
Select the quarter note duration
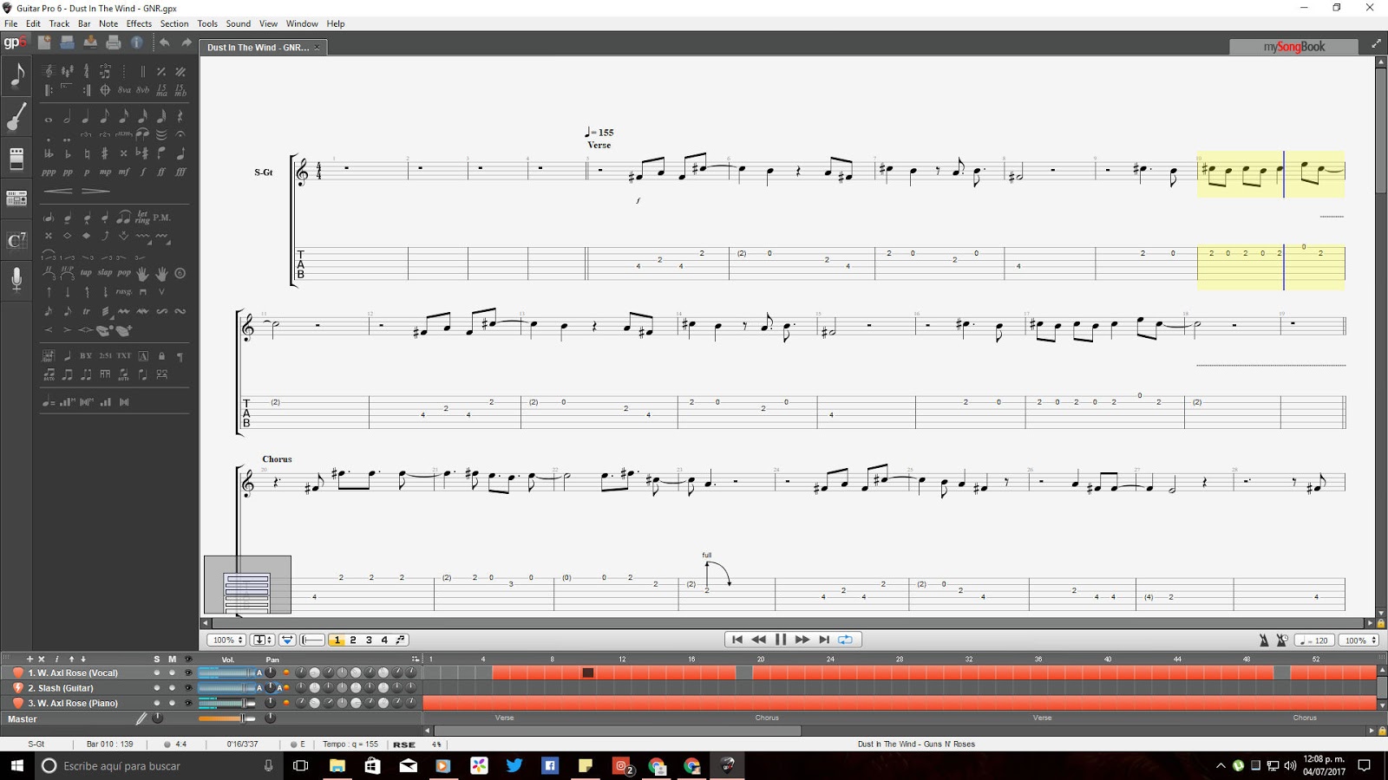(x=86, y=117)
